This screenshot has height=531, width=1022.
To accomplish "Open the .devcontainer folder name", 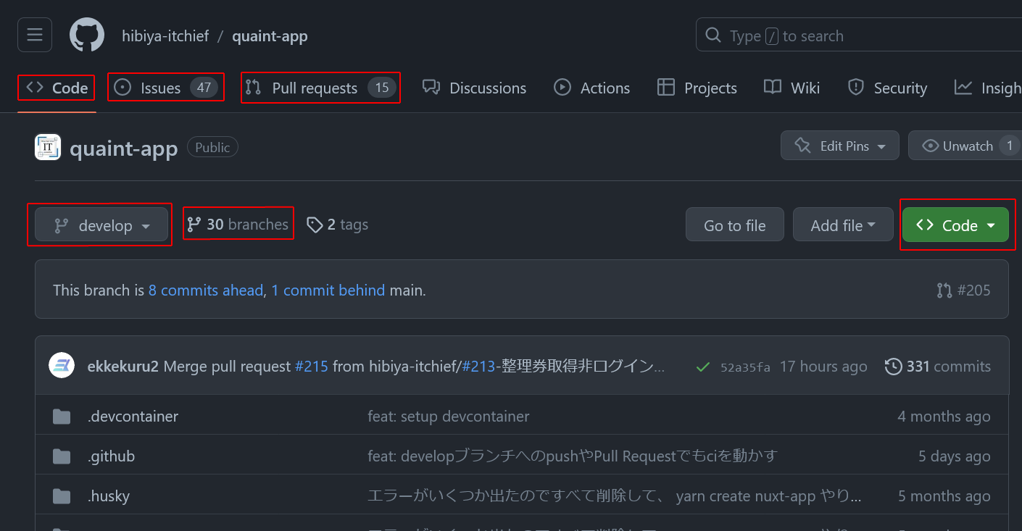I will coord(133,417).
